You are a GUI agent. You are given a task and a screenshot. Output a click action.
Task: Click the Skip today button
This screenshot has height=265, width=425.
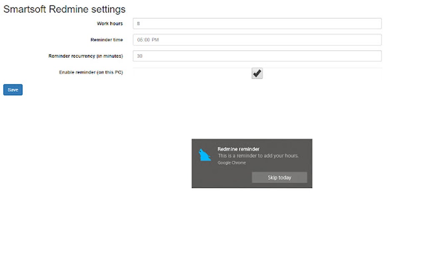pyautogui.click(x=279, y=177)
